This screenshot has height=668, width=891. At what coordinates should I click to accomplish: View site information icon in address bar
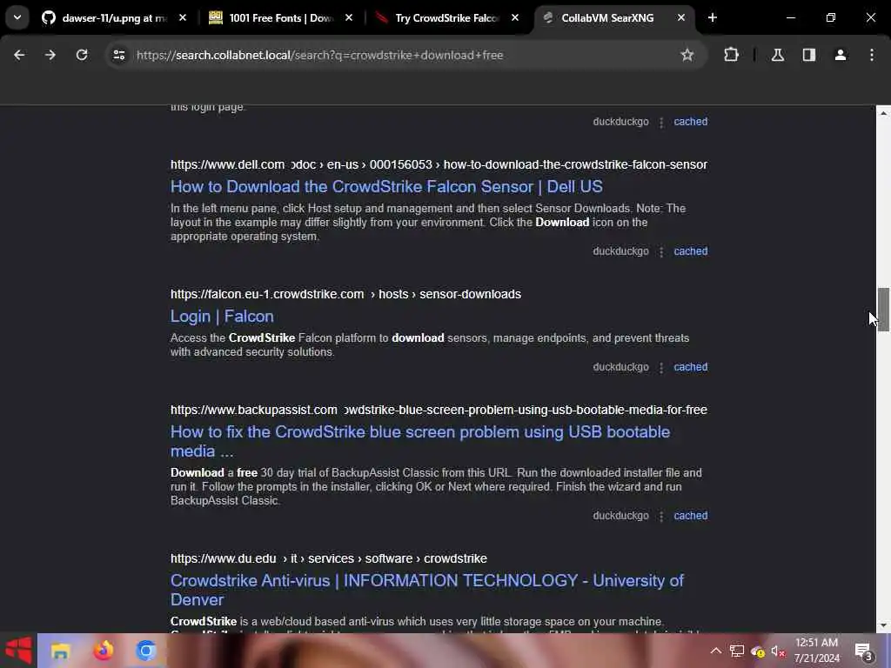(118, 55)
